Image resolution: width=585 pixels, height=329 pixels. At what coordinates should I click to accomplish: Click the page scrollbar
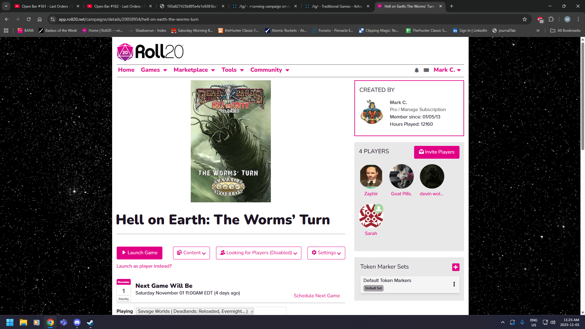coord(583,96)
